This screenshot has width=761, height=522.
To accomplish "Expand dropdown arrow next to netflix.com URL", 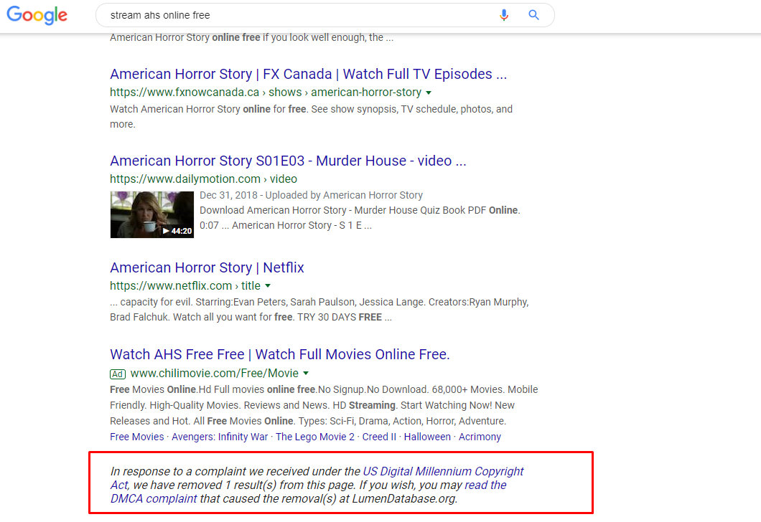I will pos(267,286).
